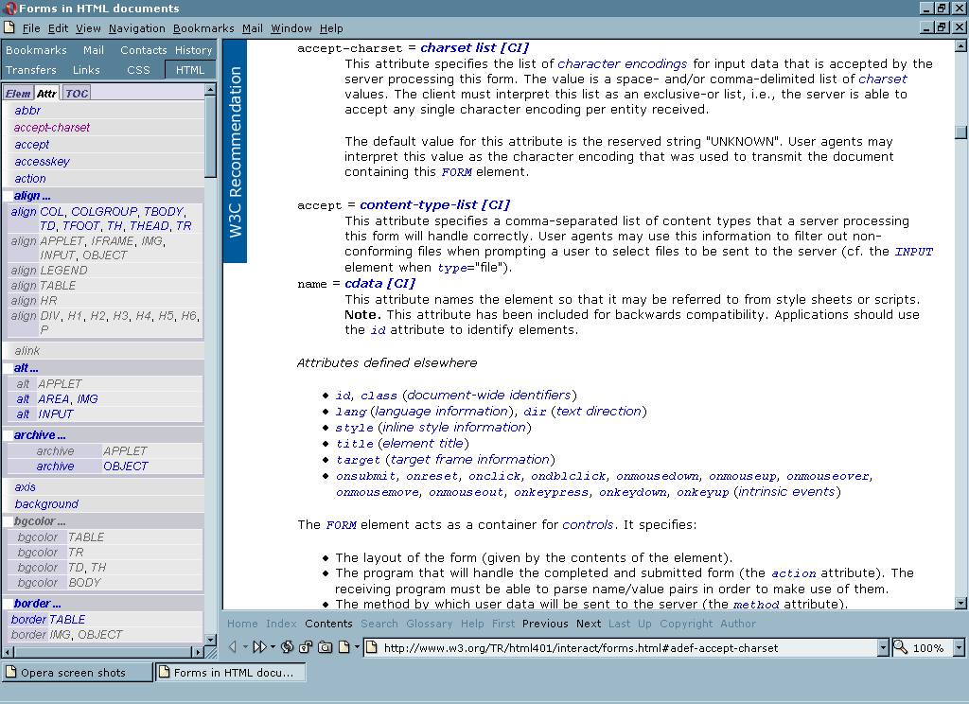Click the Reload page icon
The width and height of the screenshot is (969, 704).
click(x=287, y=648)
